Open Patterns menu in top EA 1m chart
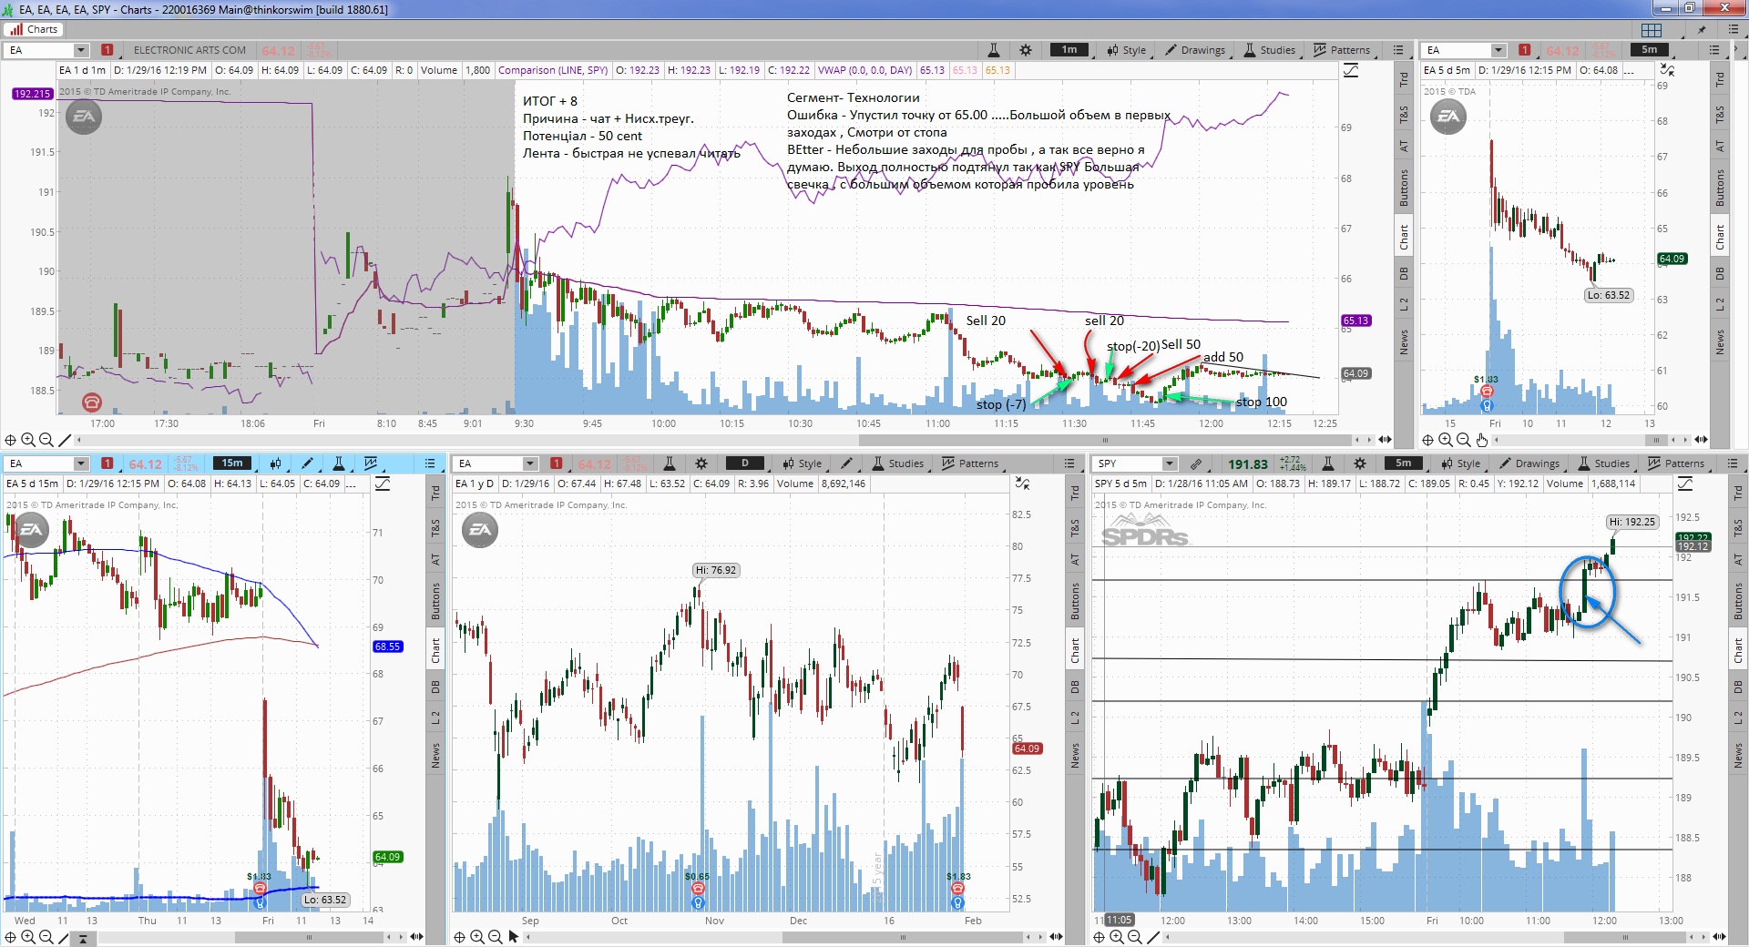 click(1342, 50)
